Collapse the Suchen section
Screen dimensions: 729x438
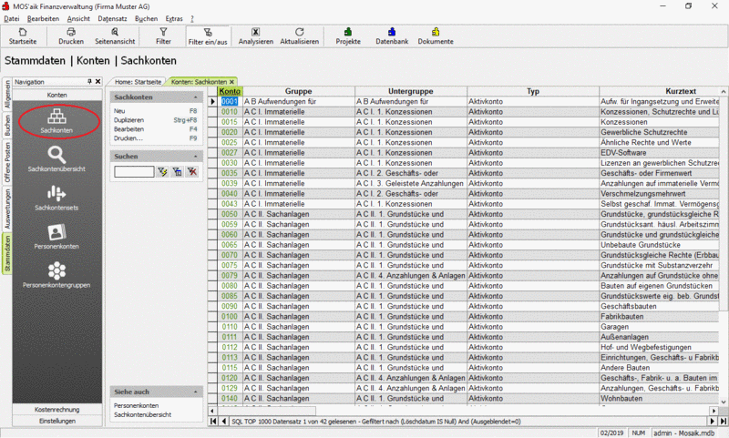click(195, 157)
